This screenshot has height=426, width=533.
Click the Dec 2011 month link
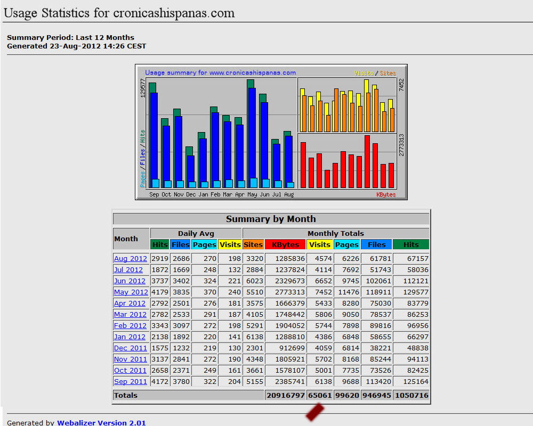[130, 348]
